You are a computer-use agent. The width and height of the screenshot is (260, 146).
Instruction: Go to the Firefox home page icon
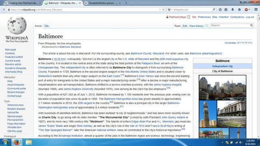[239, 10]
